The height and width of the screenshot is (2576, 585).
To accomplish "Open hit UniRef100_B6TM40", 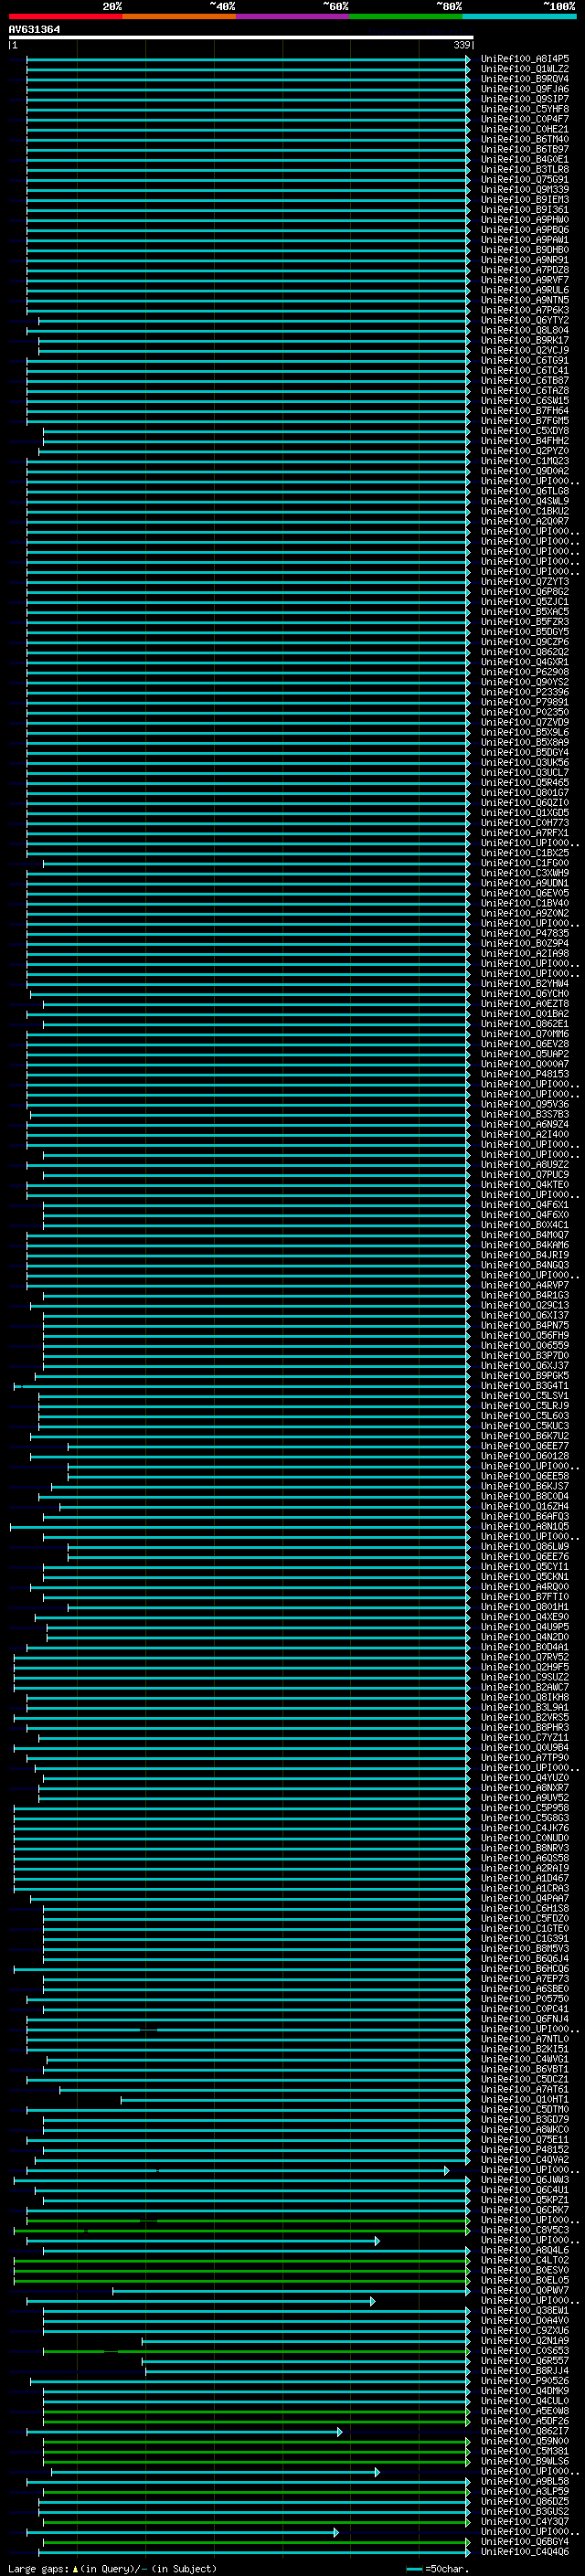I will (525, 139).
